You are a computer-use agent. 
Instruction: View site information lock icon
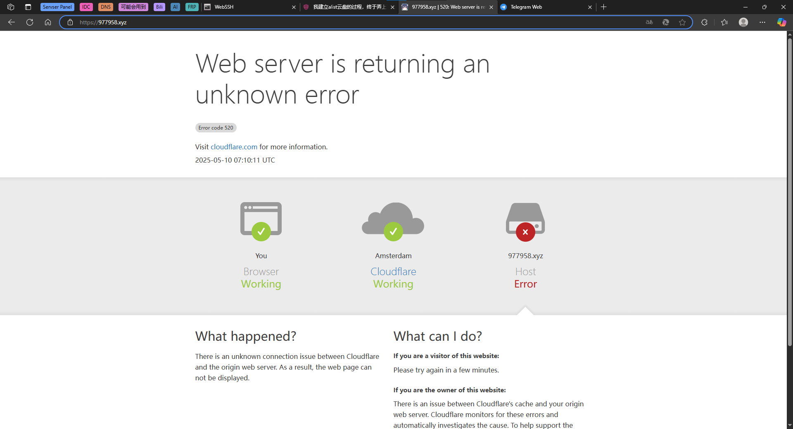pyautogui.click(x=70, y=22)
